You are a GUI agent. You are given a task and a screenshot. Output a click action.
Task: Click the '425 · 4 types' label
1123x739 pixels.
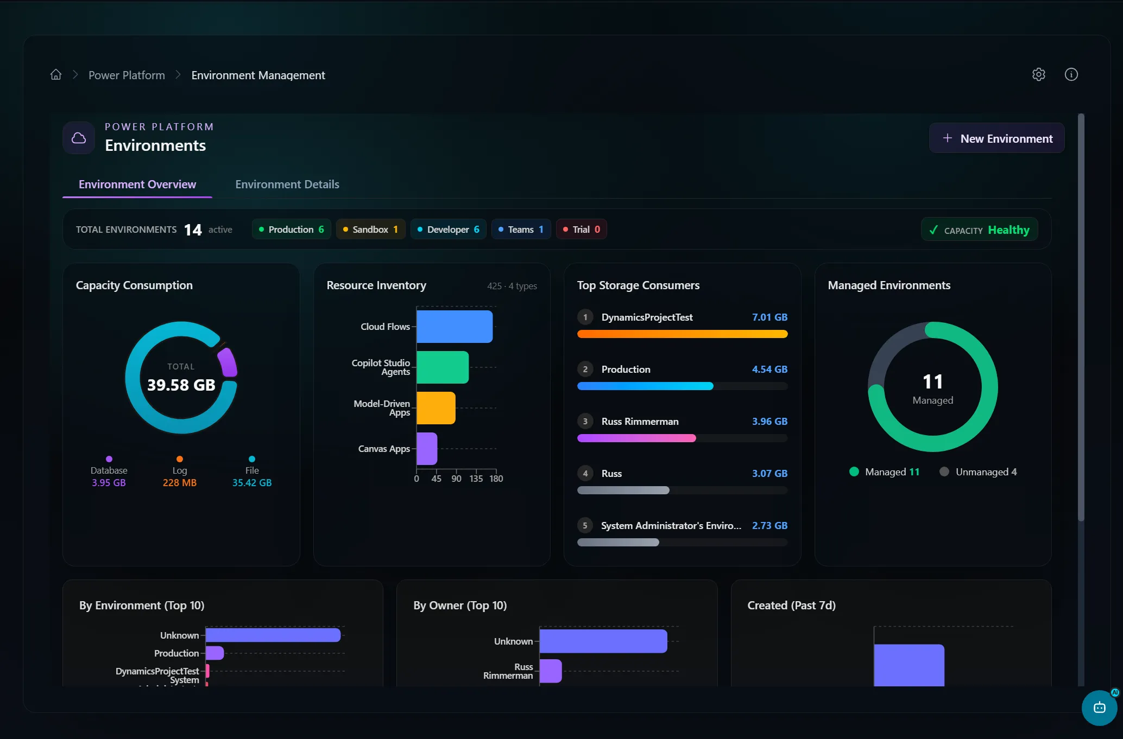point(512,286)
